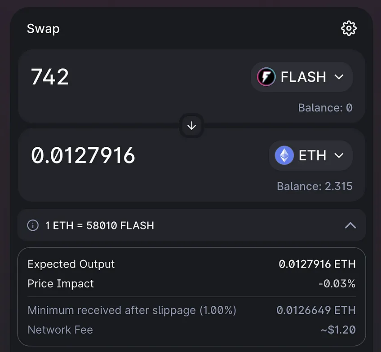Image resolution: width=381 pixels, height=352 pixels.
Task: Click the FLASH token lightning logo
Action: click(x=266, y=77)
